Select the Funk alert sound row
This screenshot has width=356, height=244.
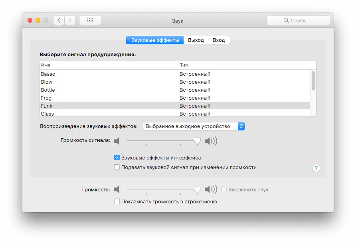coord(175,106)
